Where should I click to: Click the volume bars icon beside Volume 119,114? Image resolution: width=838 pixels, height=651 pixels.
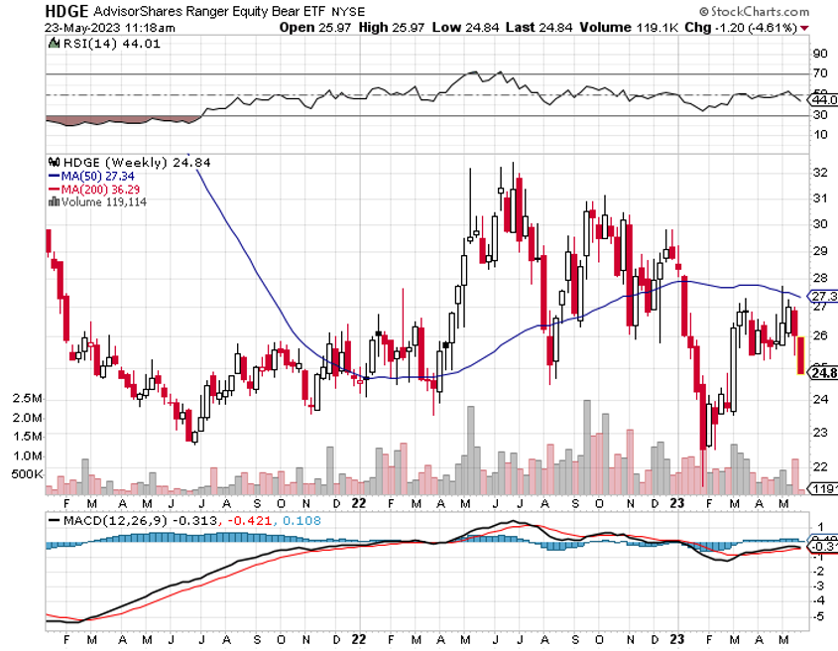(x=54, y=201)
